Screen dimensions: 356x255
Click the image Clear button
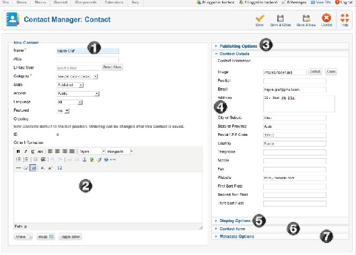(331, 71)
